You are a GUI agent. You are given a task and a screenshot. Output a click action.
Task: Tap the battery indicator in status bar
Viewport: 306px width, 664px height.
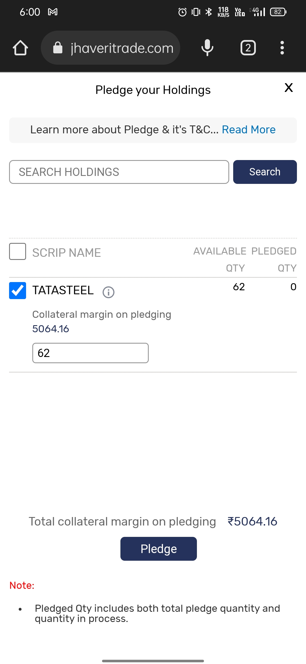click(278, 12)
